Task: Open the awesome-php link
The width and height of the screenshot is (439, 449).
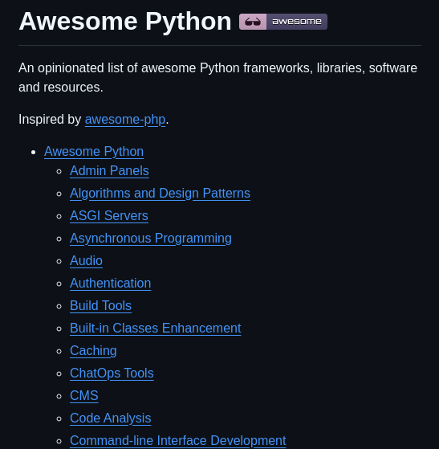Action: 125,120
